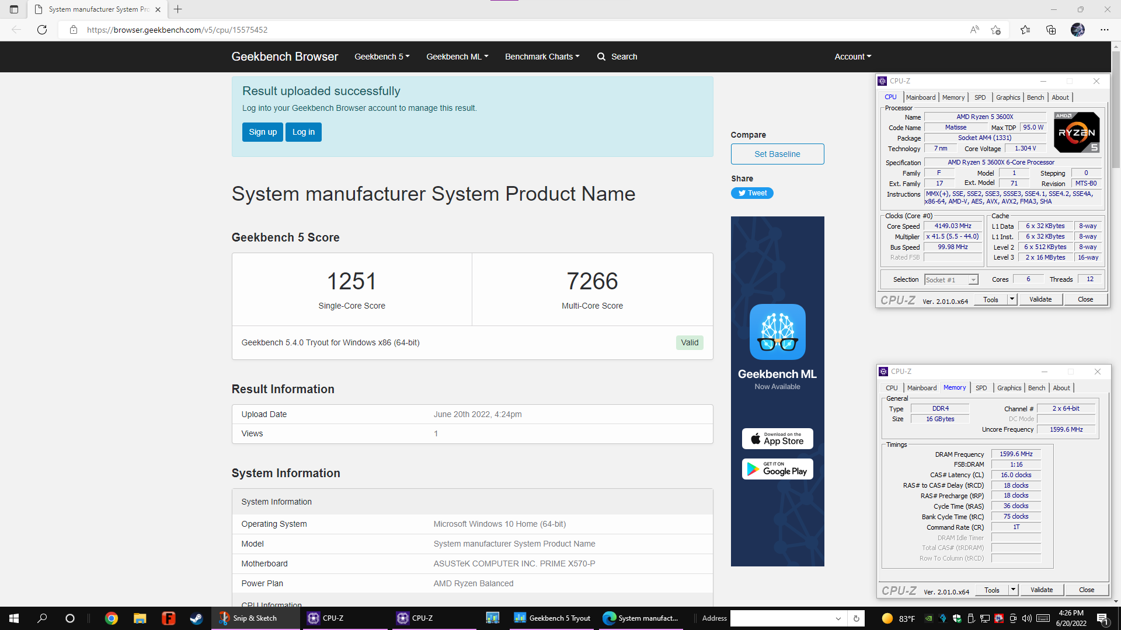Click the Search magnifier in Geekbench navbar
Viewport: 1121px width, 630px height.
pos(601,57)
